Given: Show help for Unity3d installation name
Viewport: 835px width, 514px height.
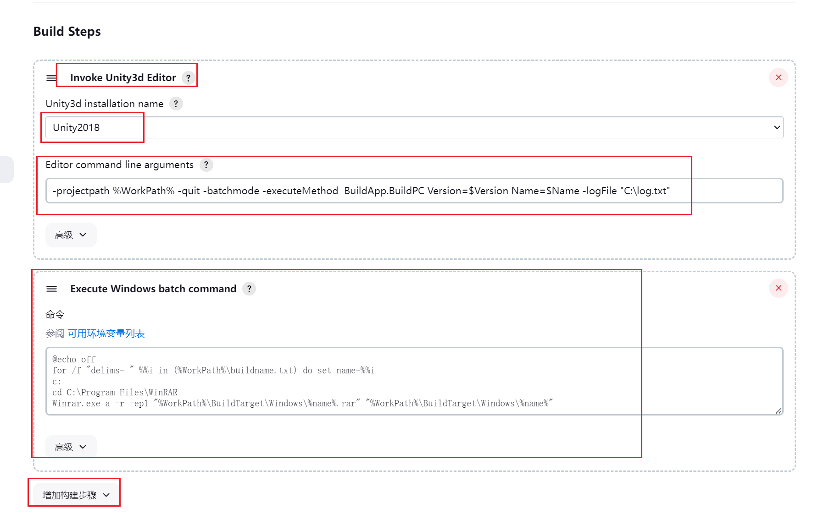Looking at the screenshot, I should point(176,104).
